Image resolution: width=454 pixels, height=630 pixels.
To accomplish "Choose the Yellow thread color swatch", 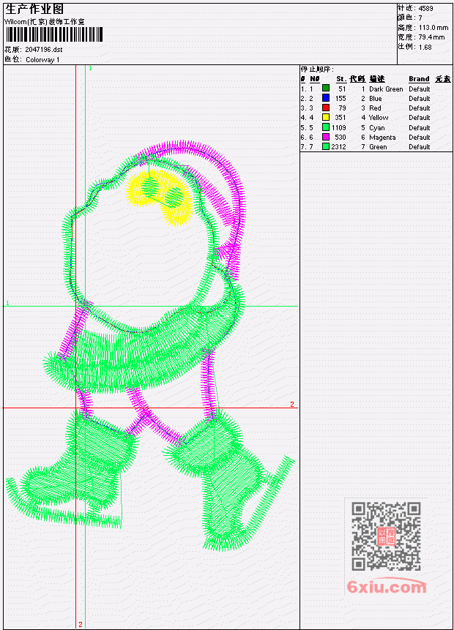I will (326, 117).
